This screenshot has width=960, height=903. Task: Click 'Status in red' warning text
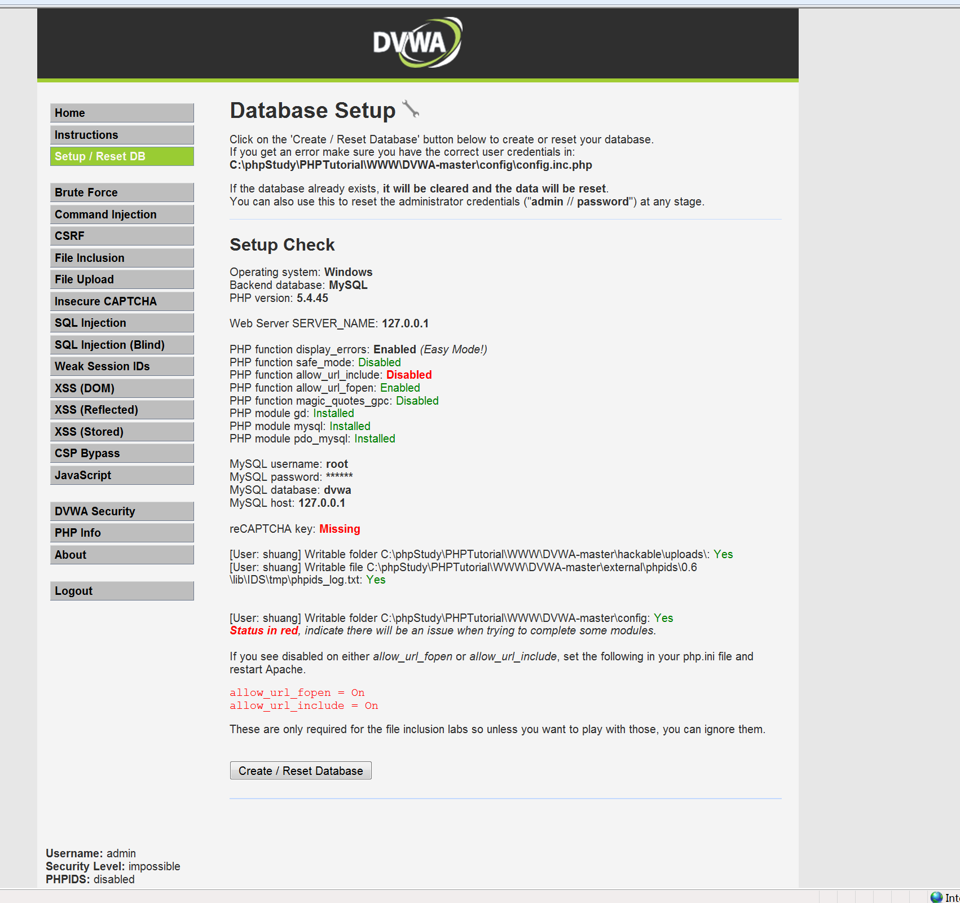[264, 630]
